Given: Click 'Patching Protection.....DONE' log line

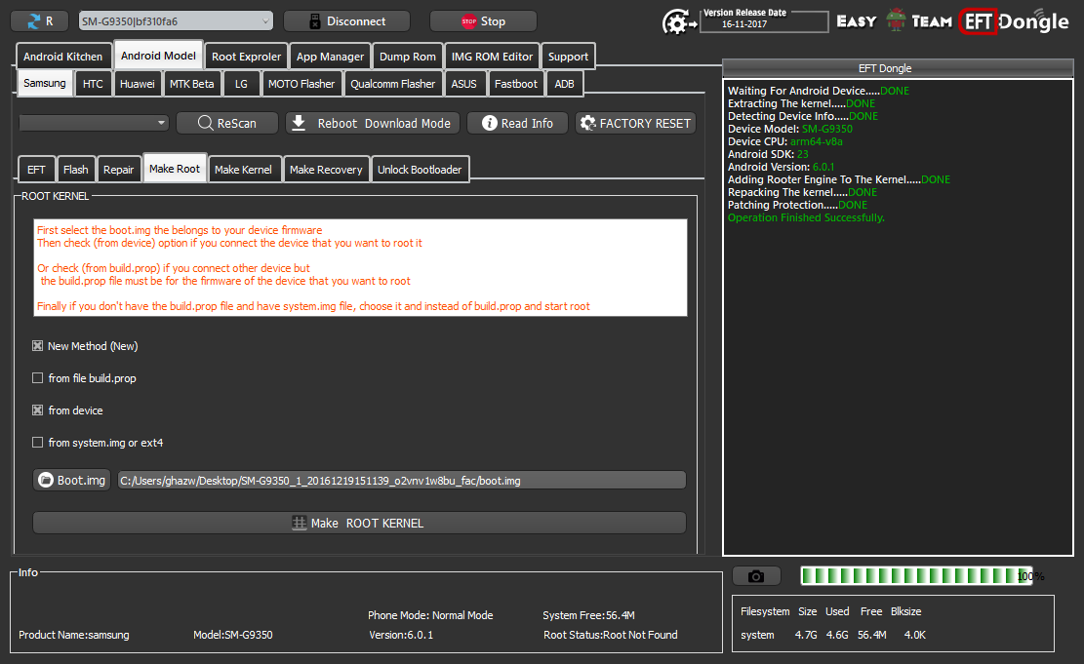Looking at the screenshot, I should pyautogui.click(x=797, y=205).
